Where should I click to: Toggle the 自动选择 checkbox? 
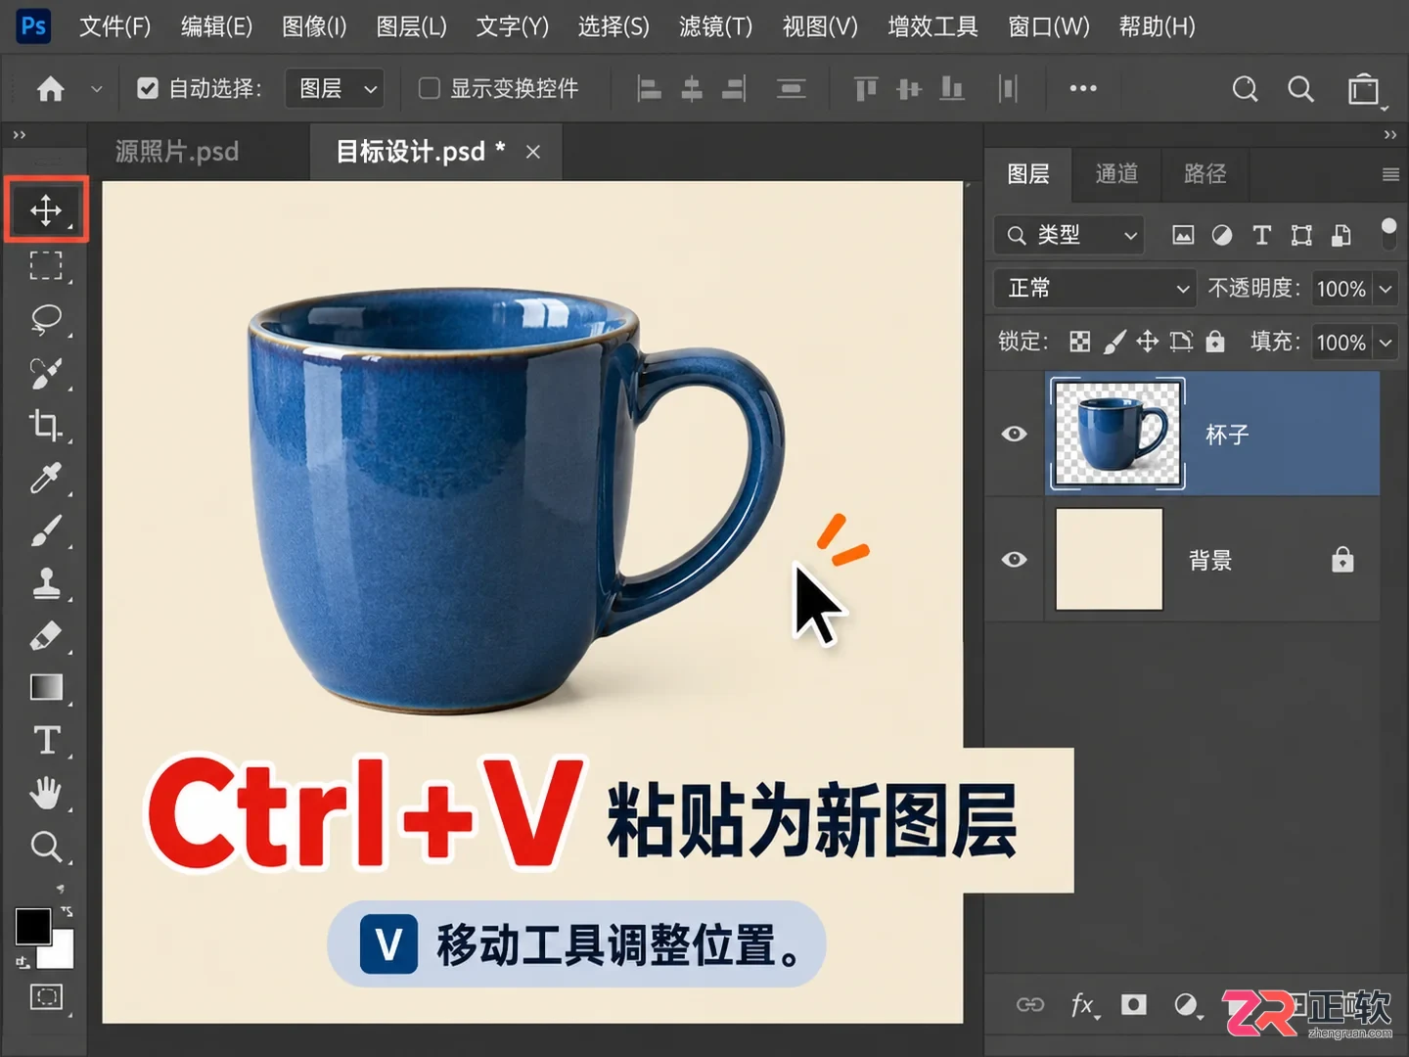[x=148, y=89]
